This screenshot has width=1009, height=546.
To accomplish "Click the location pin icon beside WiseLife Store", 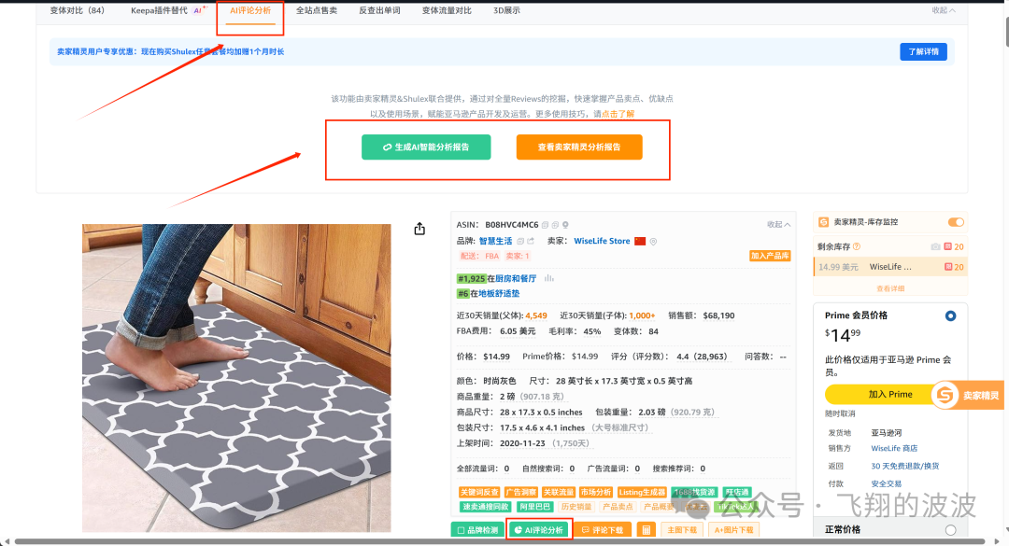I will click(x=653, y=241).
